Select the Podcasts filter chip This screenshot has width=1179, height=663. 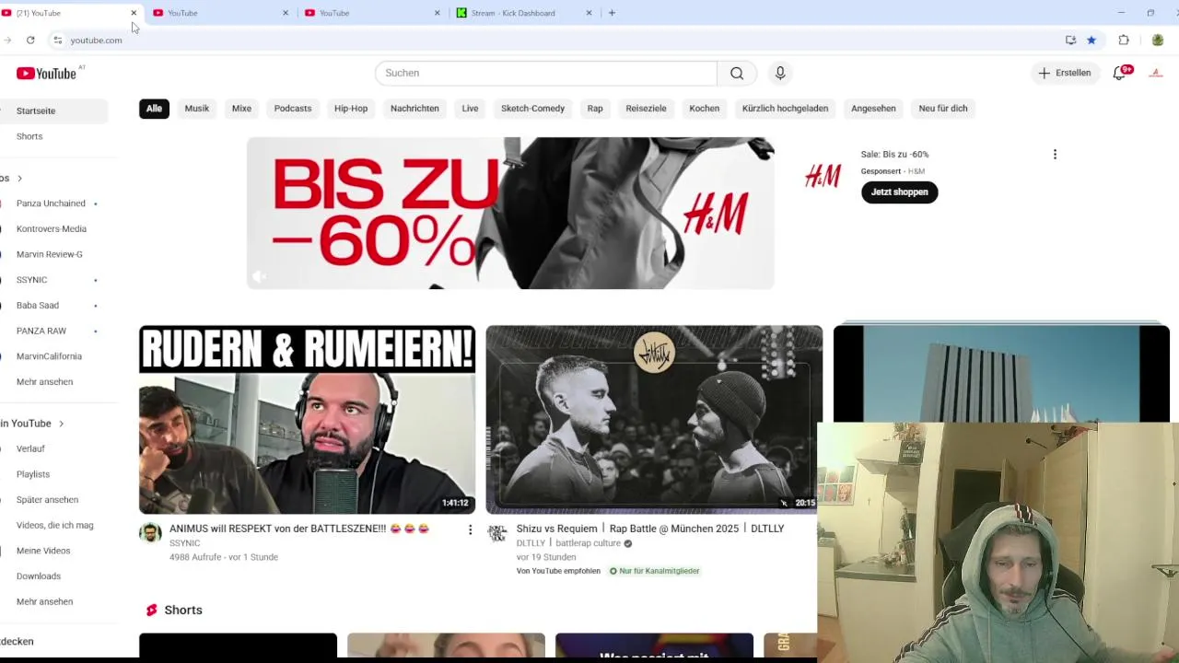[293, 109]
